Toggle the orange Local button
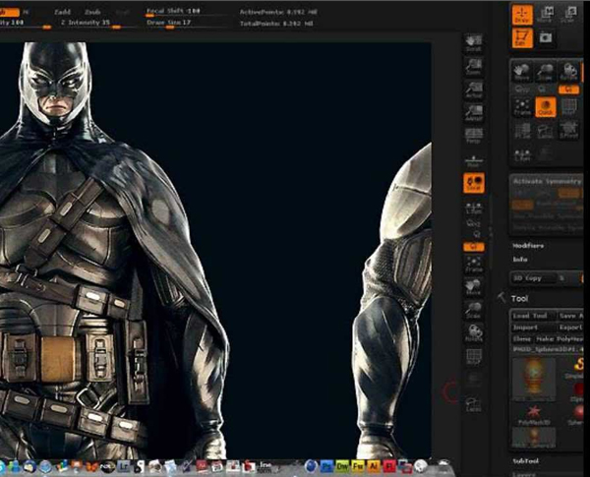590x477 pixels. (x=474, y=183)
